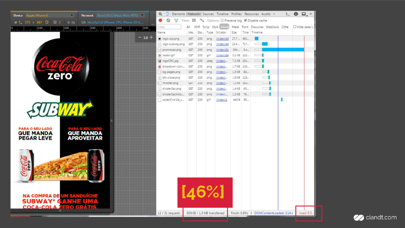Click the DevTools search magnifier icon
The height and width of the screenshot is (228, 405).
pyautogui.click(x=161, y=14)
